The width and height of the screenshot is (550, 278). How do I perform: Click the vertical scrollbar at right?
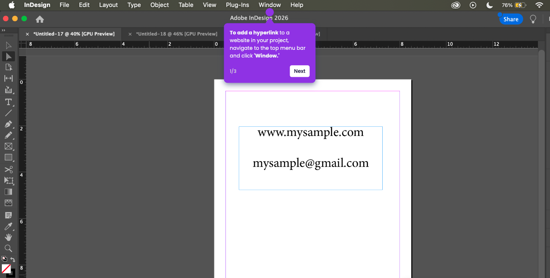542,163
